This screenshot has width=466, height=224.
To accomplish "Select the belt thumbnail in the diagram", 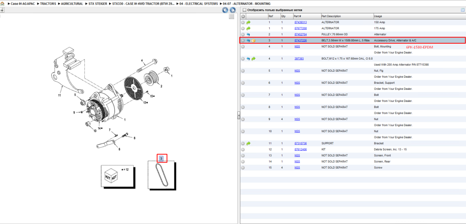I will (x=162, y=175).
